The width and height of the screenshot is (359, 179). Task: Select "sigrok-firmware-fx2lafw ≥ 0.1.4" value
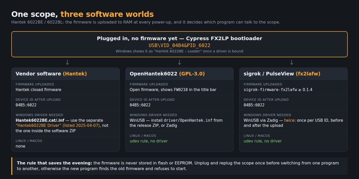[x=278, y=89]
